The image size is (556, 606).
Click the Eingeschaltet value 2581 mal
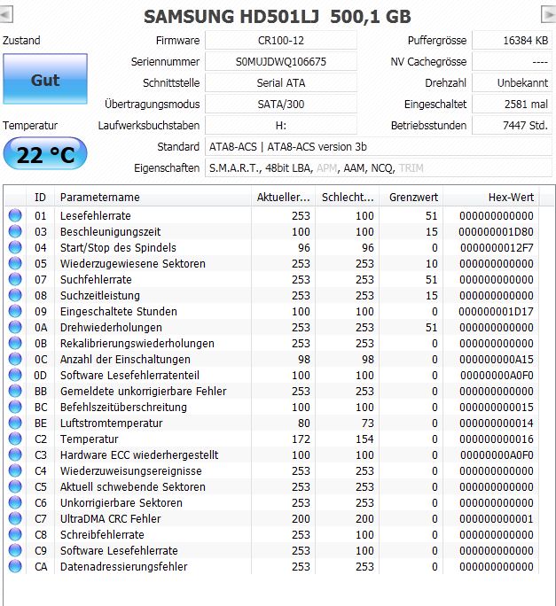coord(512,104)
